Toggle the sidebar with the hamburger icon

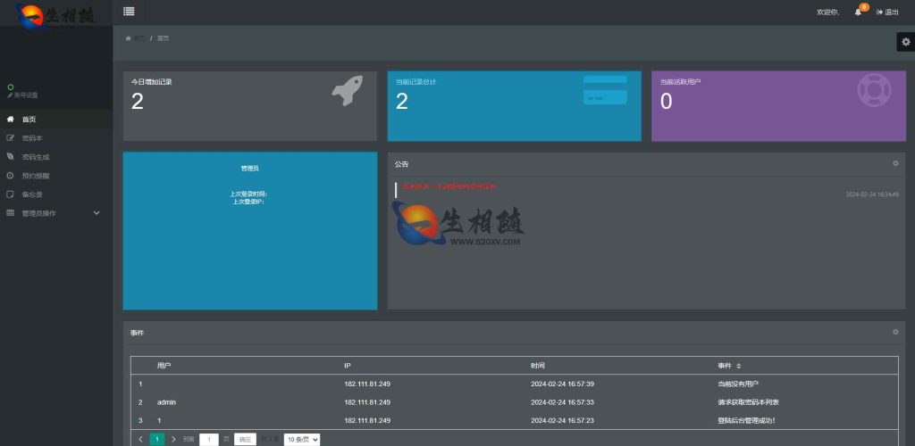[130, 12]
